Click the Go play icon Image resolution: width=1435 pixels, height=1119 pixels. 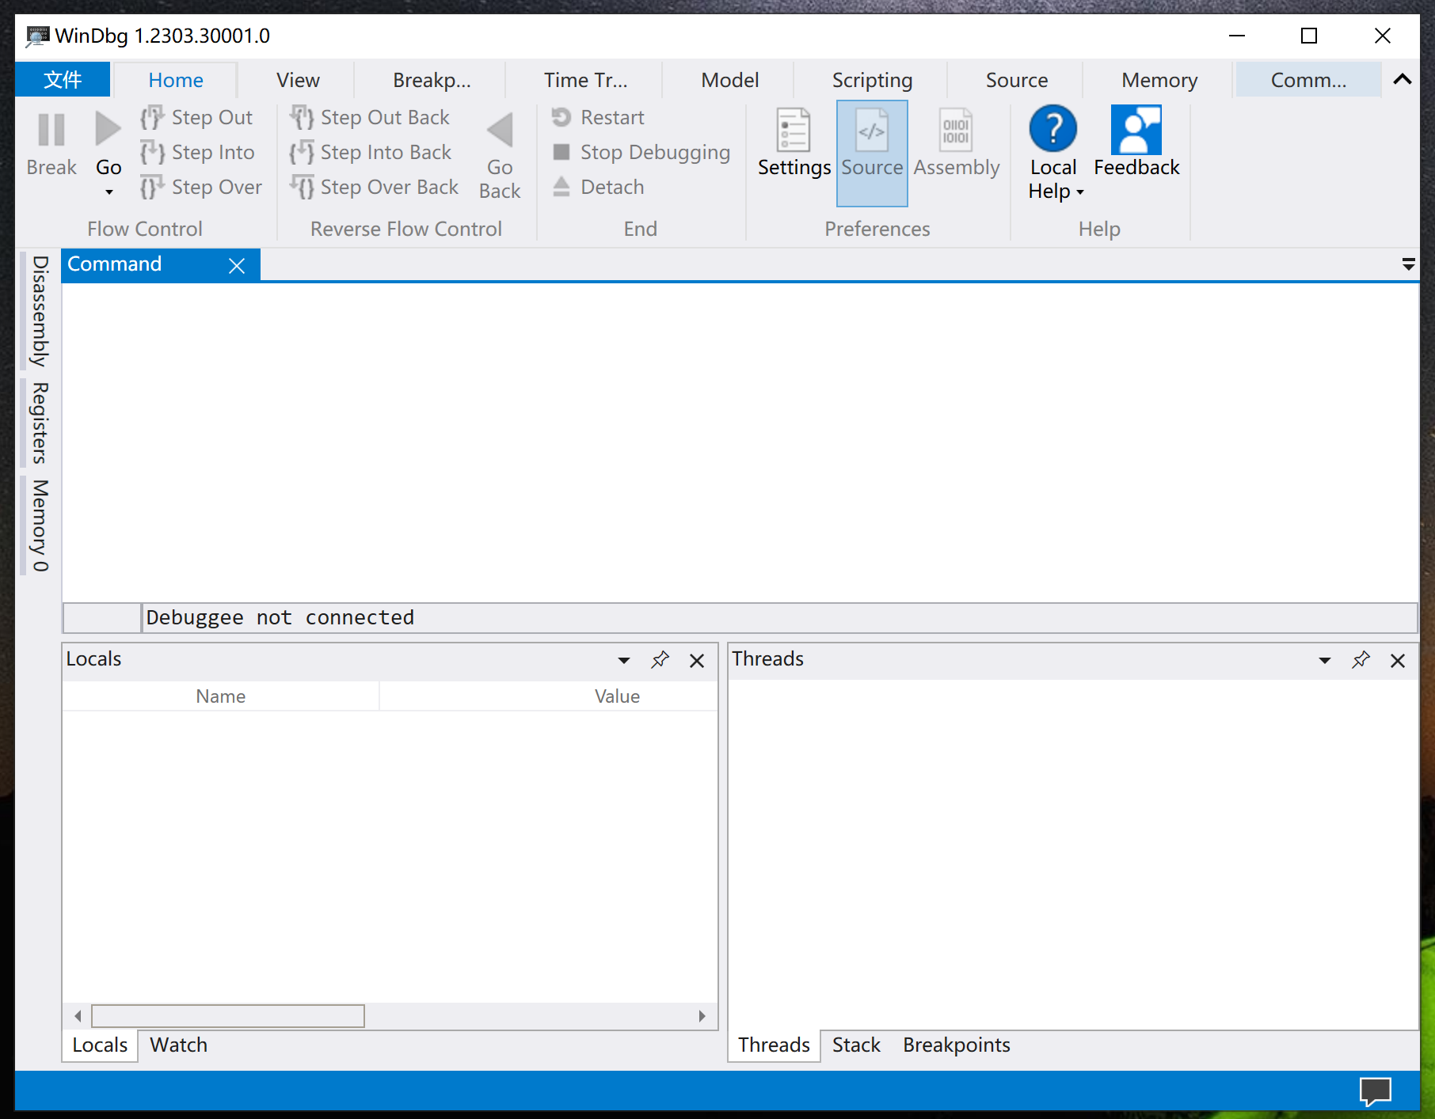point(108,129)
